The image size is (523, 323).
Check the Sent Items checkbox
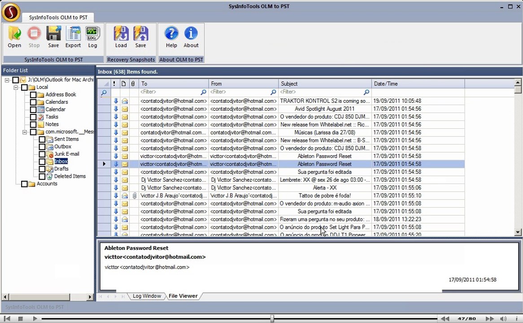(42, 139)
